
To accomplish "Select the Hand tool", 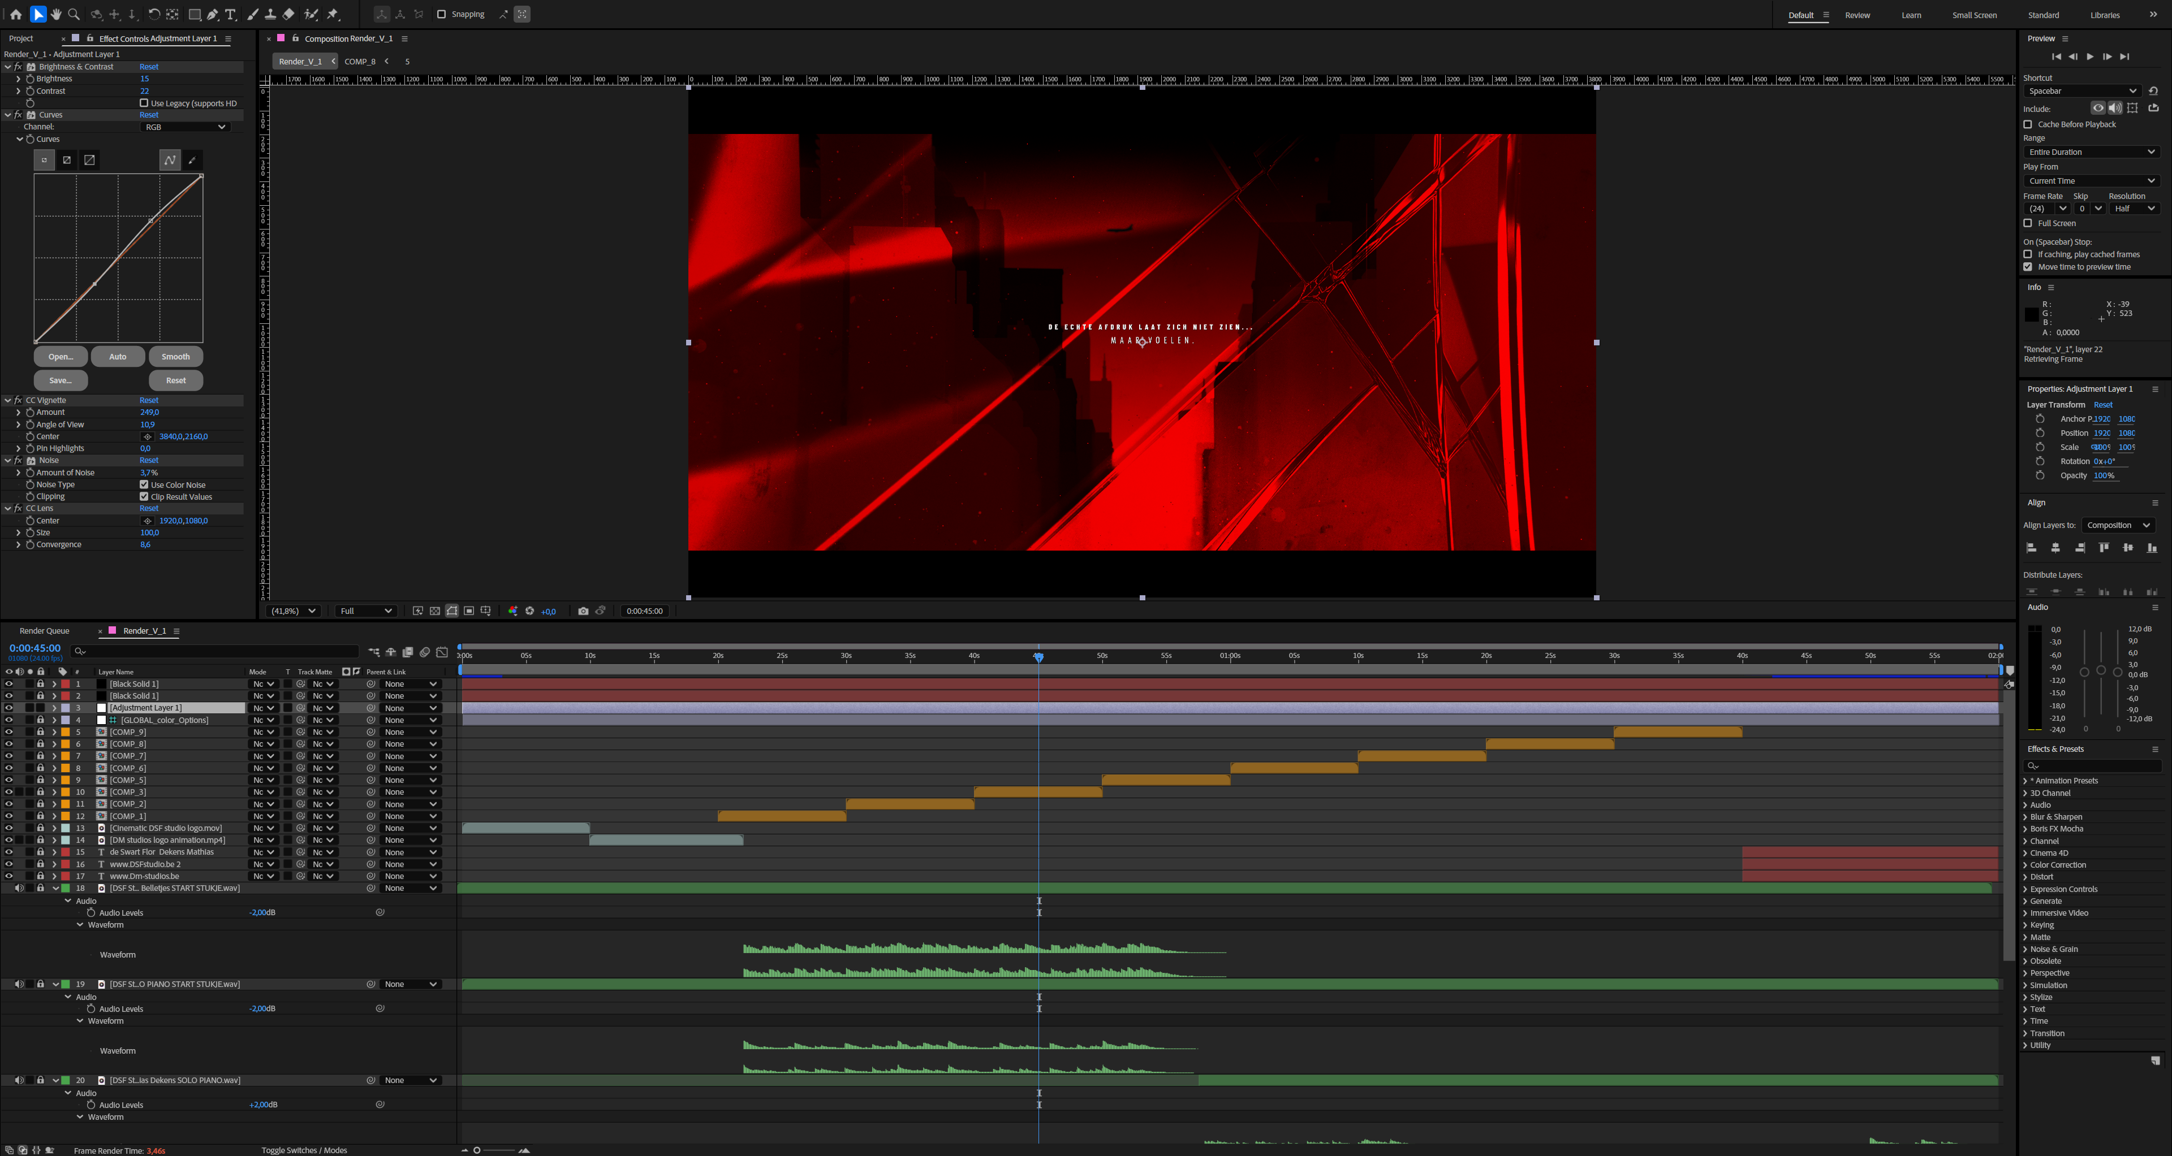I will pos(55,14).
